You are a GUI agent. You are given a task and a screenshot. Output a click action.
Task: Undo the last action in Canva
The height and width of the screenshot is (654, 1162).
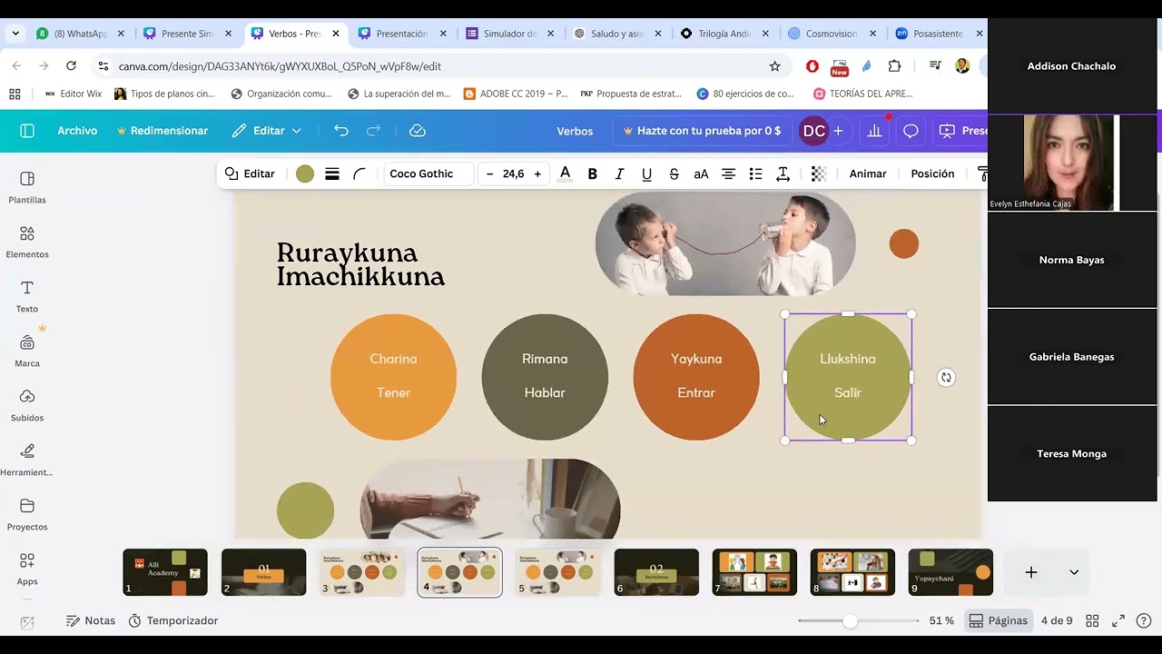tap(341, 131)
